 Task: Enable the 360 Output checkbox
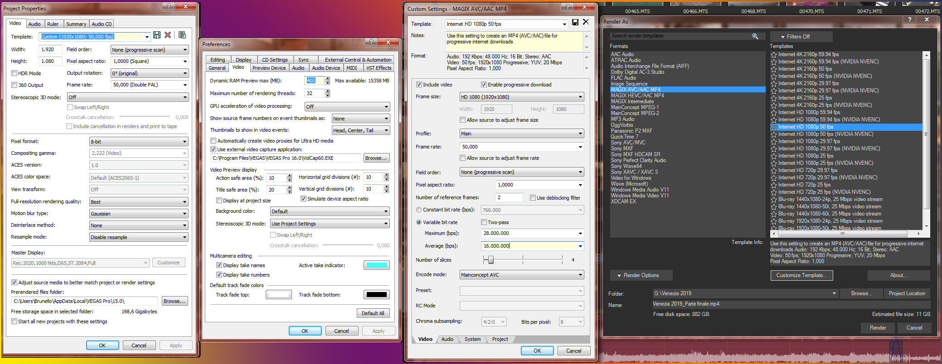click(14, 85)
